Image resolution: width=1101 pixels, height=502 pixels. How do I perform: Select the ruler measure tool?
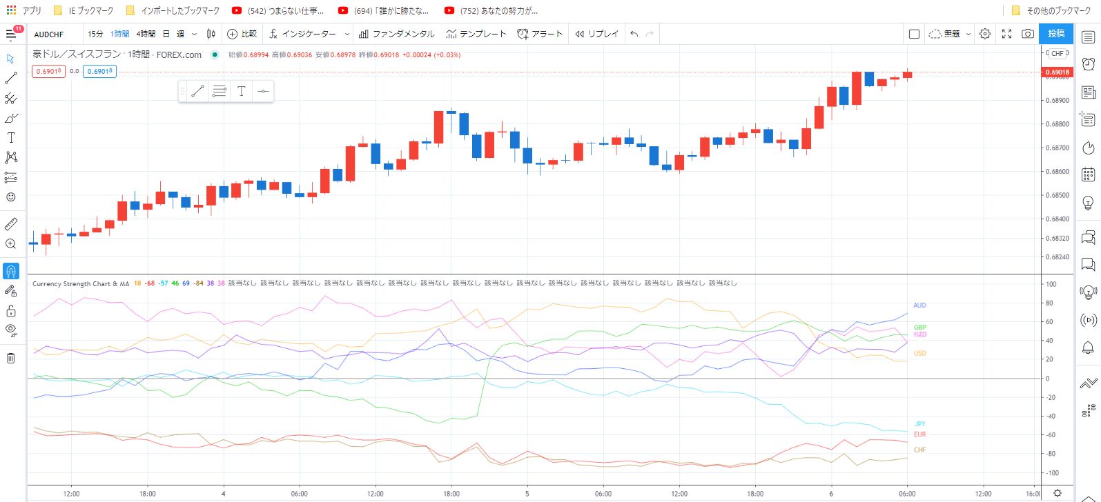click(x=11, y=224)
